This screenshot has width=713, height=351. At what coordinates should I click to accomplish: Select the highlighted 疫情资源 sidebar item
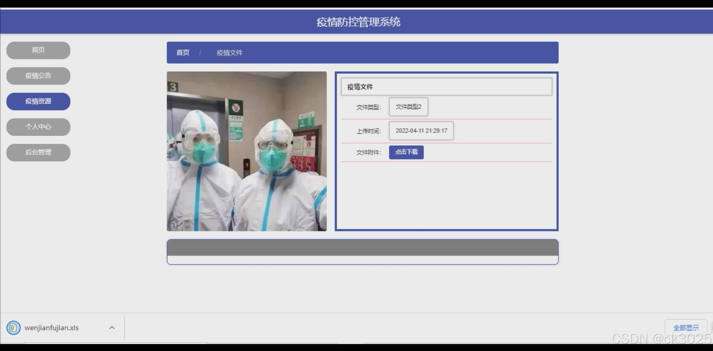[38, 101]
